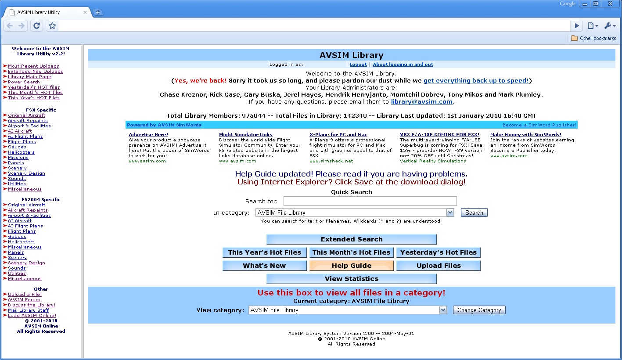Open www.simshack.net ad URL

pos(331,161)
